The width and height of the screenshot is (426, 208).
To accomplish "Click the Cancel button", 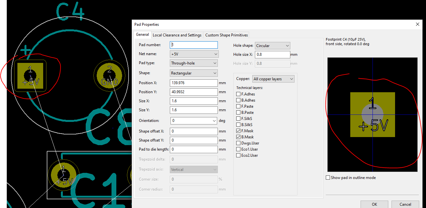I will [x=405, y=204].
